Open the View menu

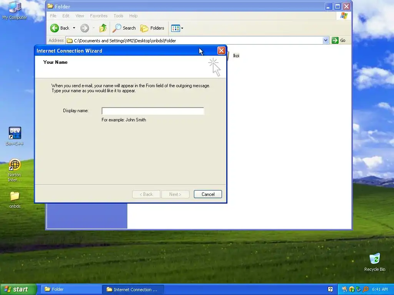(80, 16)
